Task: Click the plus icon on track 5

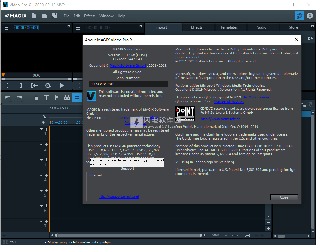Action: coord(46,191)
